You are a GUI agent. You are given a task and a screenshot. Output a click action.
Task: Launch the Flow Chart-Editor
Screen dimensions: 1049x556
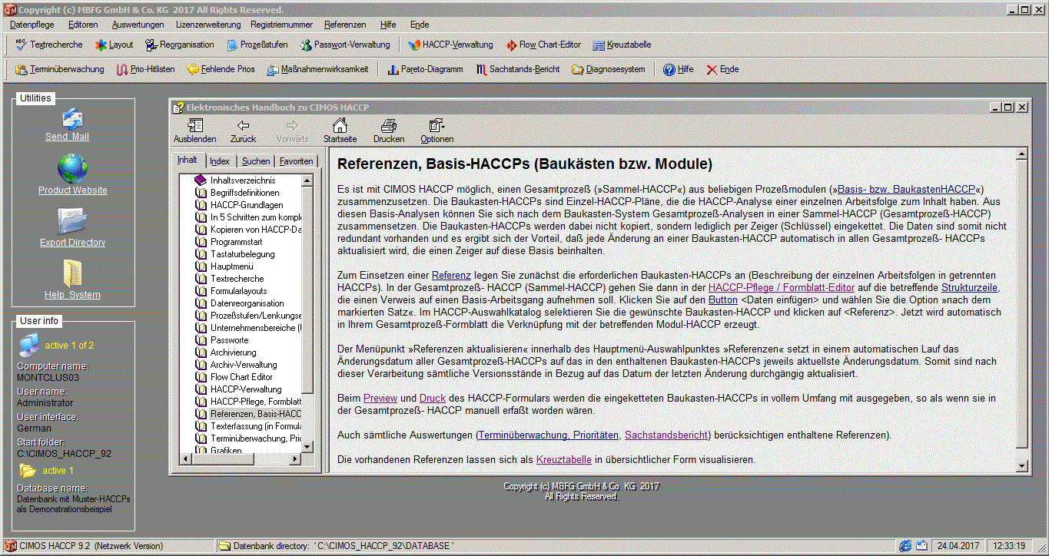coord(543,45)
